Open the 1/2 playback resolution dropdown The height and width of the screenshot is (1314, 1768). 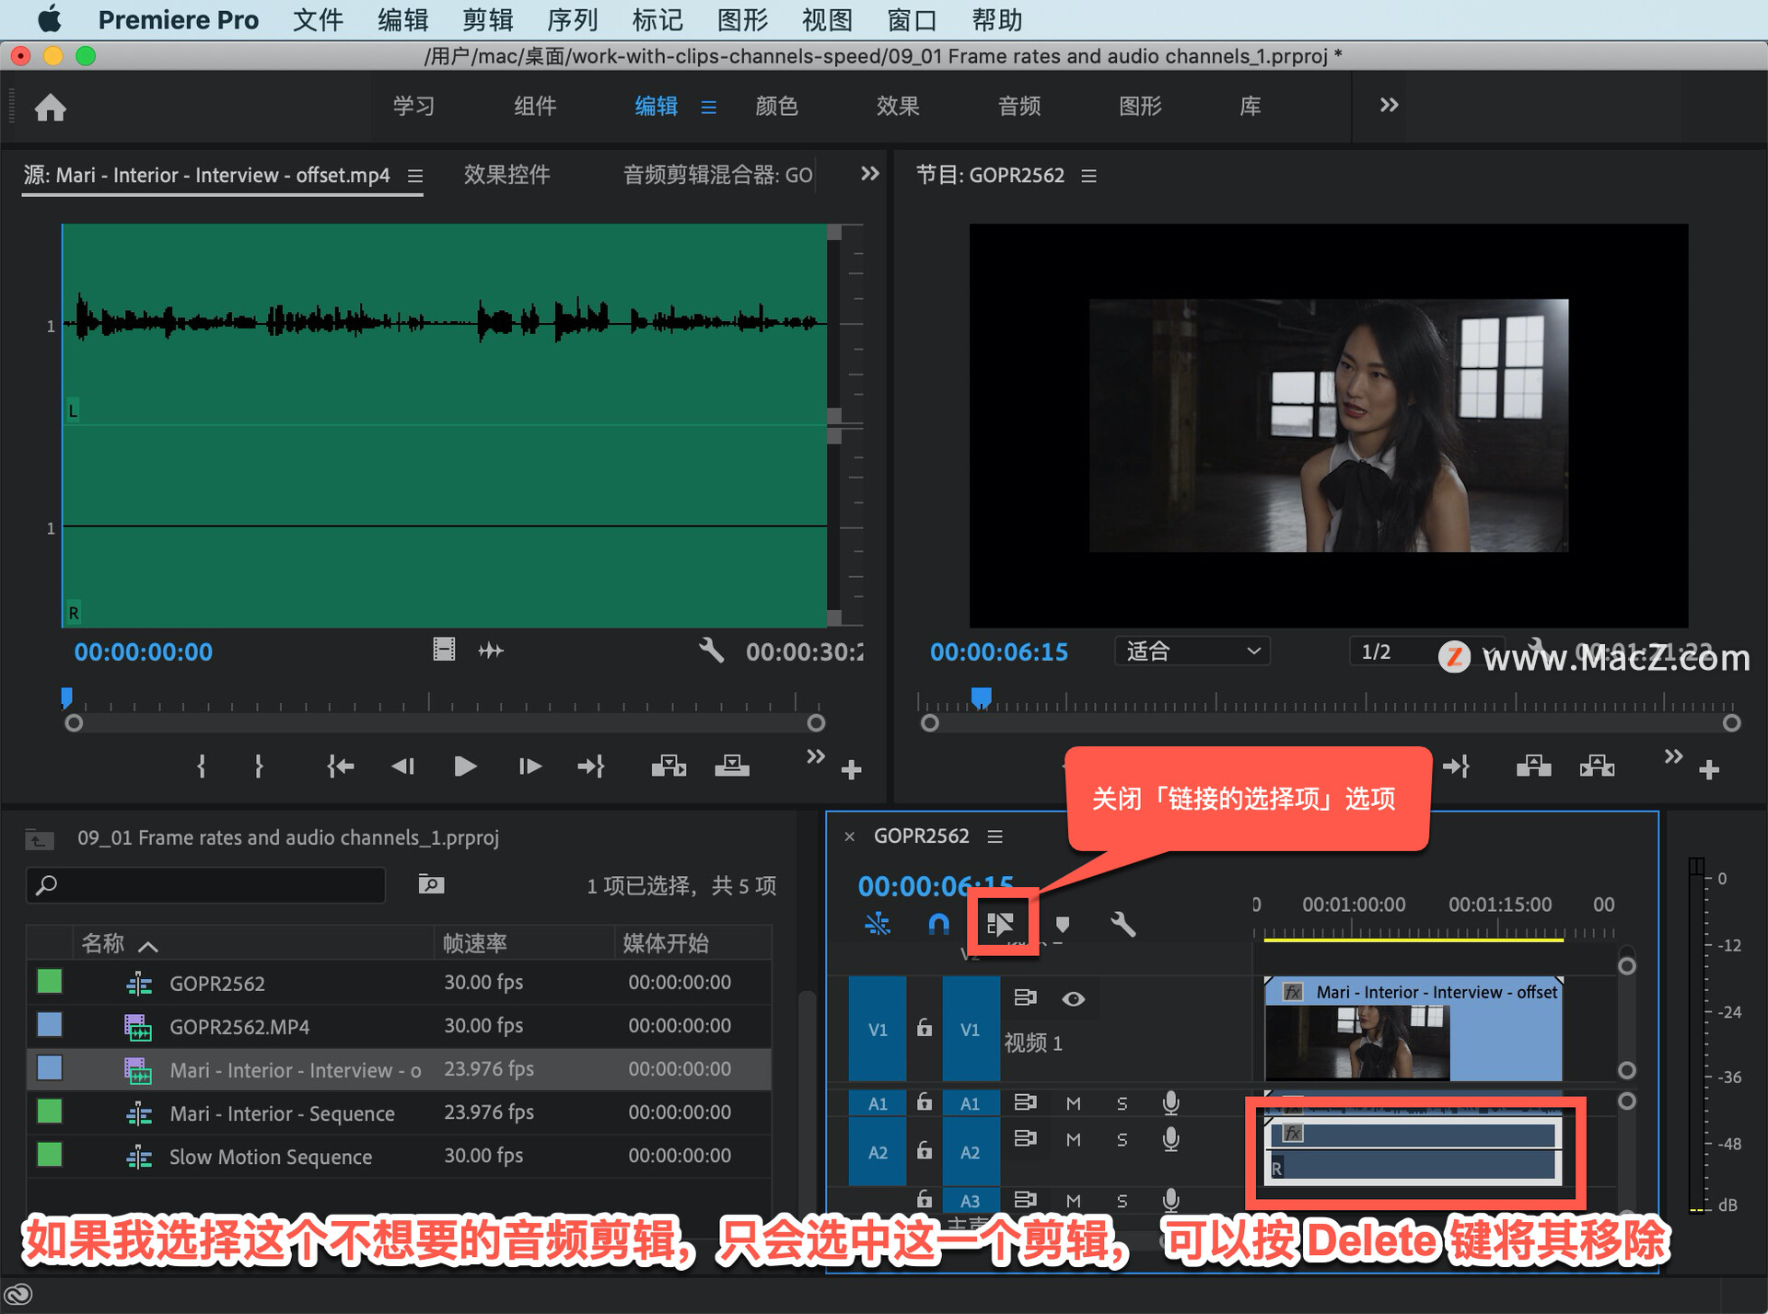(x=1427, y=651)
